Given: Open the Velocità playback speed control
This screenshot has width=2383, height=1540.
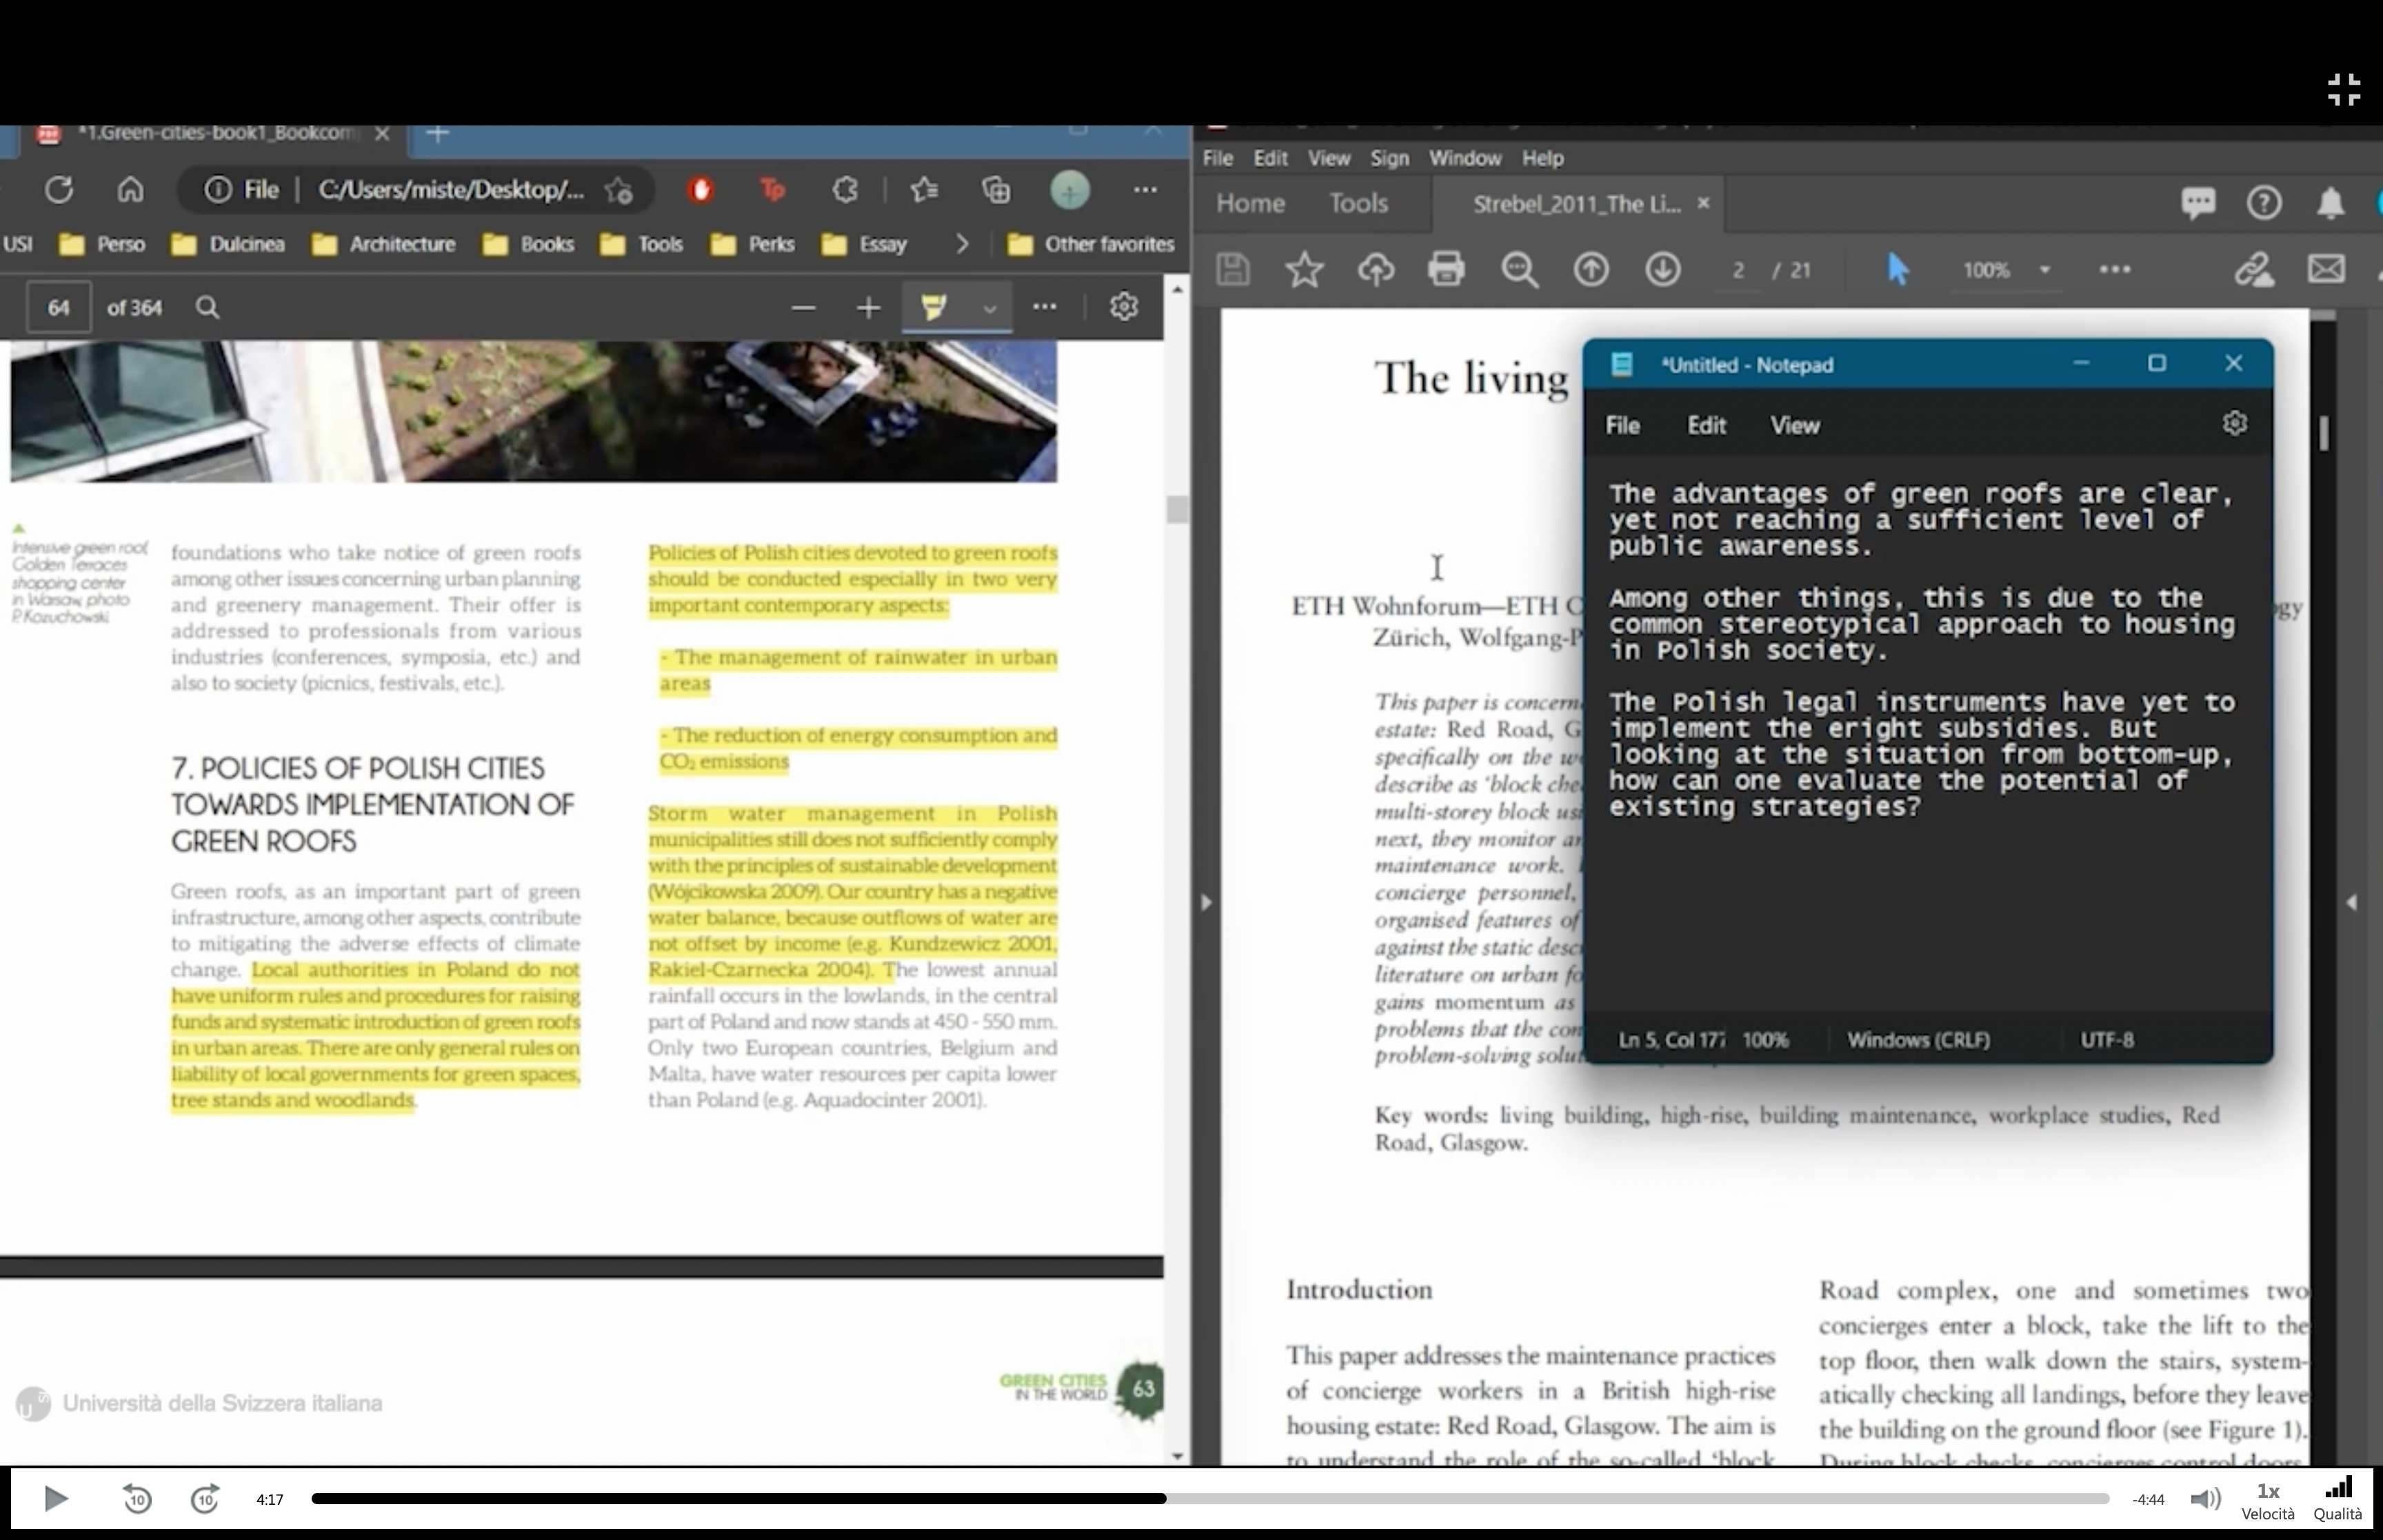Looking at the screenshot, I should coord(2267,1500).
